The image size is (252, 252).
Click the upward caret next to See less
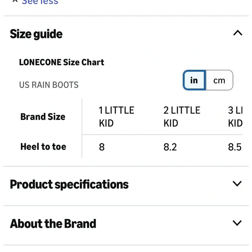coord(15,1)
